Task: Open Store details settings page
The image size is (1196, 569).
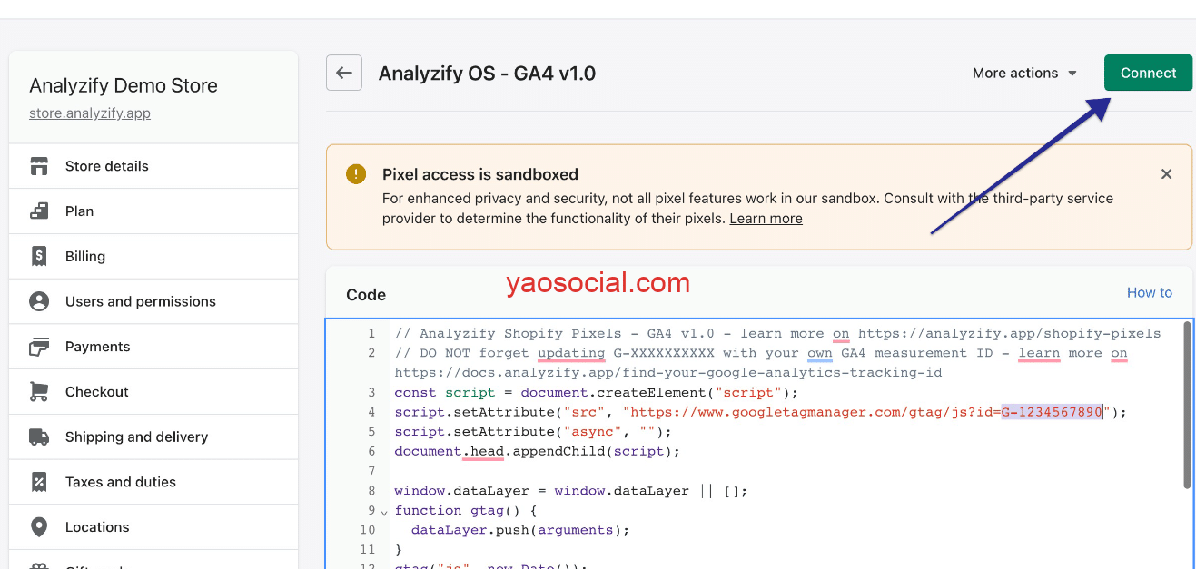Action: 107,166
